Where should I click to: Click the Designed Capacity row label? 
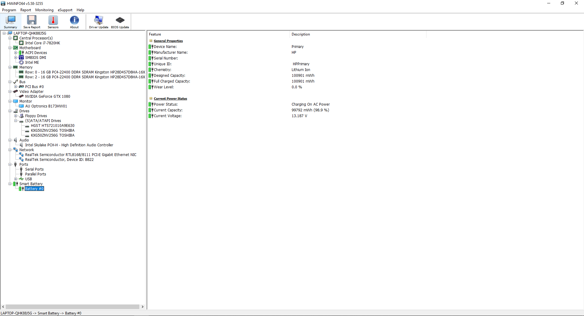point(169,76)
